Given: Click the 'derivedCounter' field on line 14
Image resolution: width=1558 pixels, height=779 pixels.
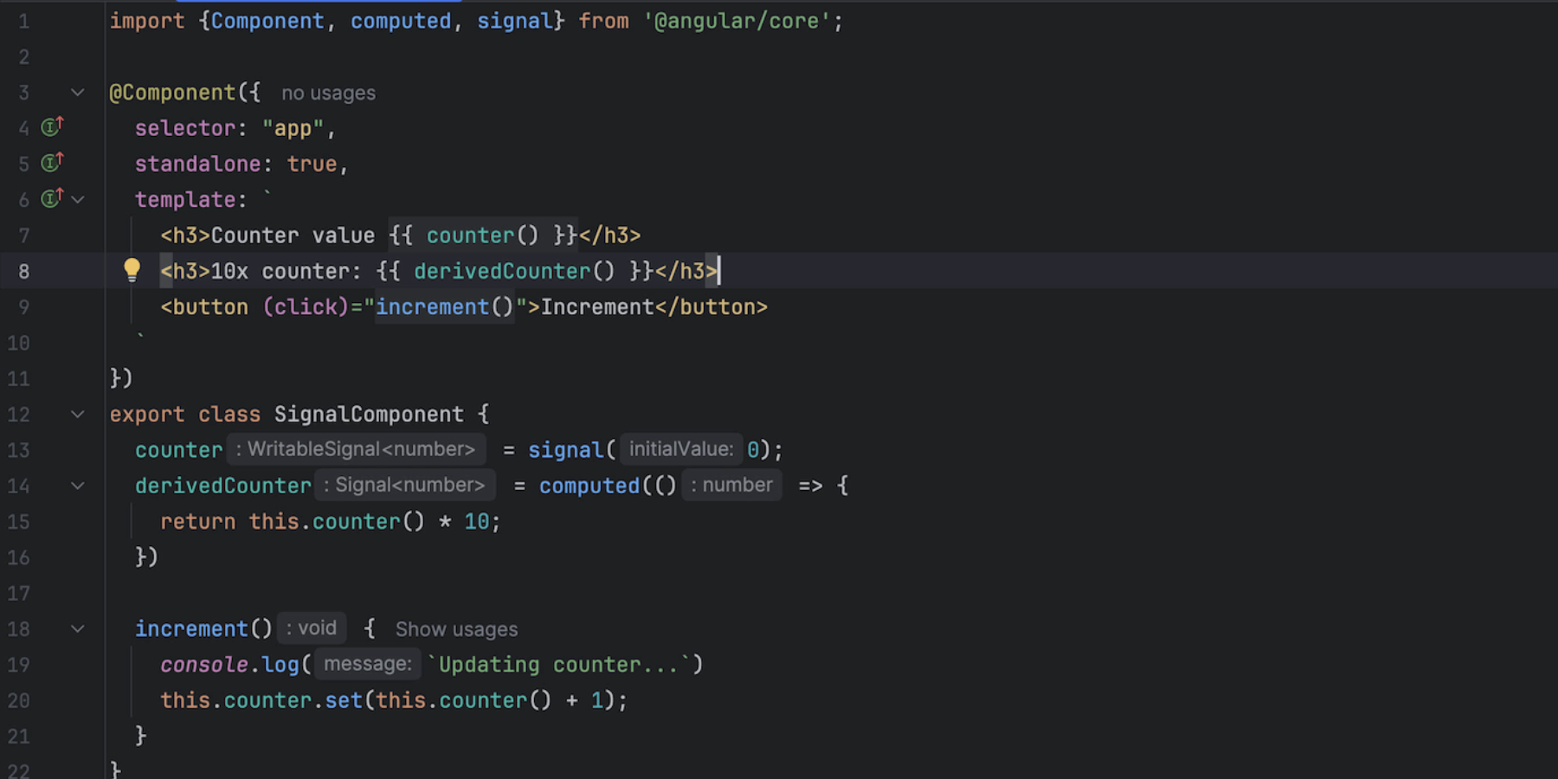Looking at the screenshot, I should point(222,486).
